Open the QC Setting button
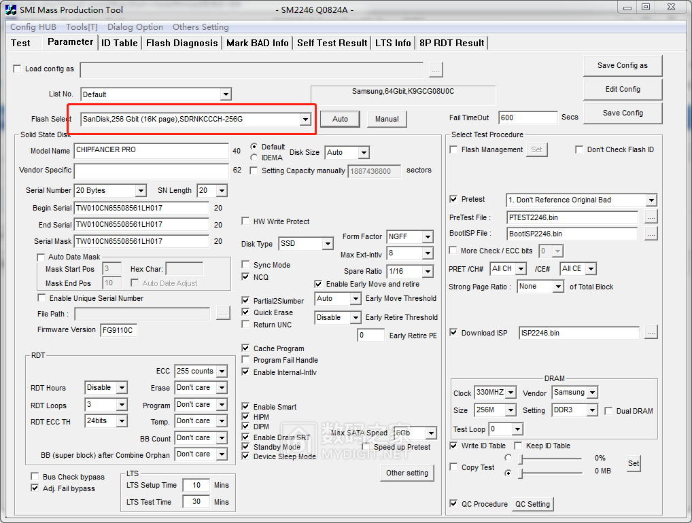 (532, 504)
